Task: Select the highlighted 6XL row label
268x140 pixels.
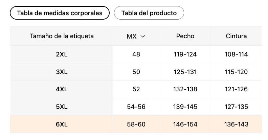Action: click(x=62, y=124)
